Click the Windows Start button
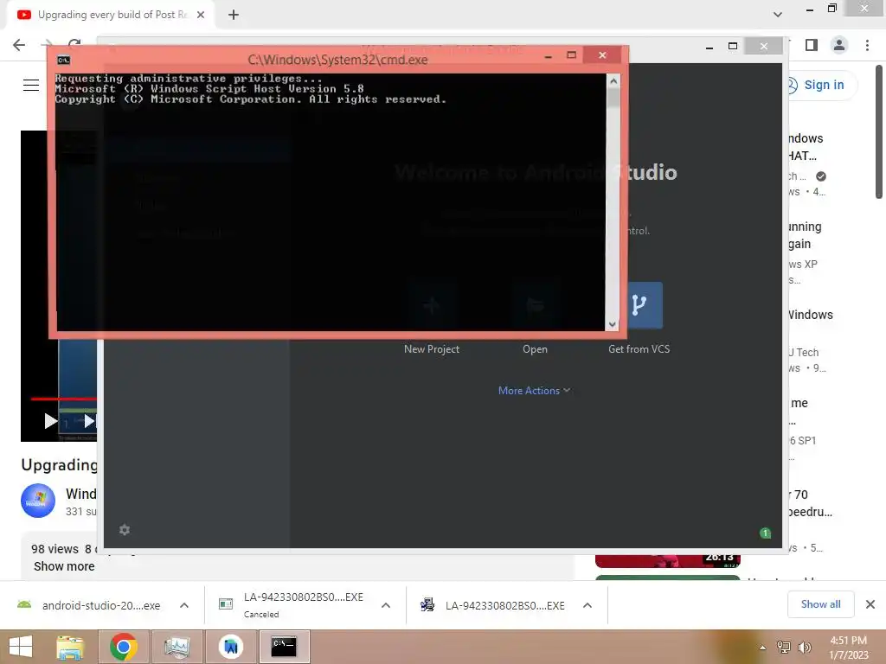886x664 pixels. (x=21, y=647)
